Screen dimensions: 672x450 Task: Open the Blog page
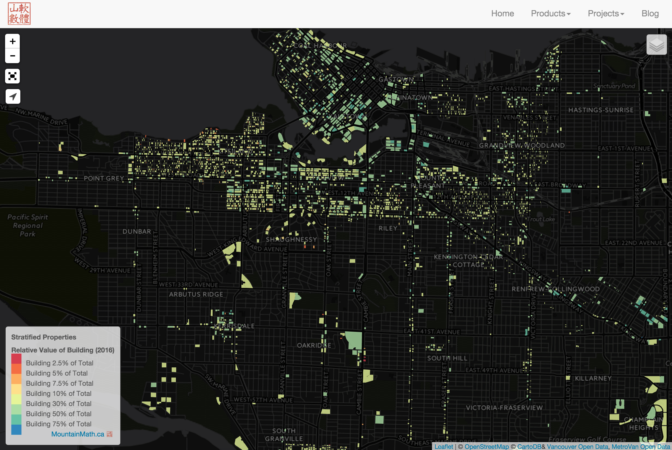650,14
